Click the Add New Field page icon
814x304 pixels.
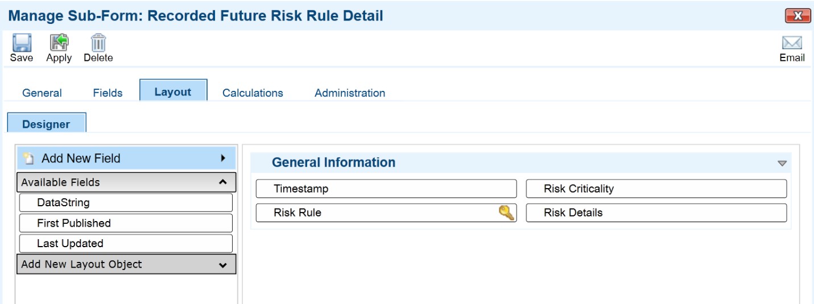[x=28, y=159]
